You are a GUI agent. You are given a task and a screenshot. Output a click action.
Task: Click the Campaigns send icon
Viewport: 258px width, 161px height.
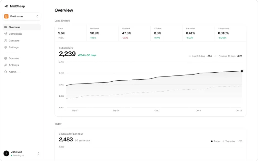(x=5, y=34)
